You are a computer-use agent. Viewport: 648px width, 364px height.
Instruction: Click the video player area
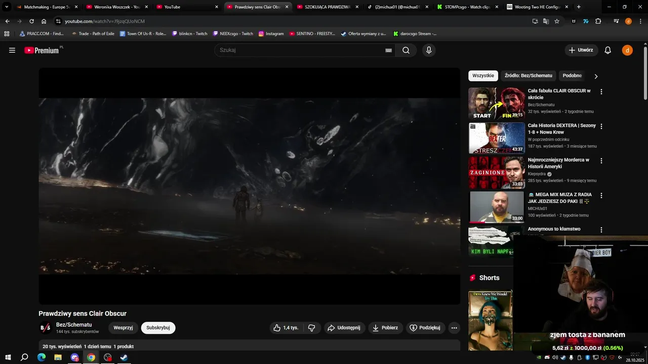tap(250, 186)
